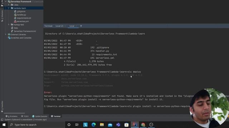The width and height of the screenshot is (229, 128).
Task: Toggle the Terminal tool window tab
Action: point(56,116)
